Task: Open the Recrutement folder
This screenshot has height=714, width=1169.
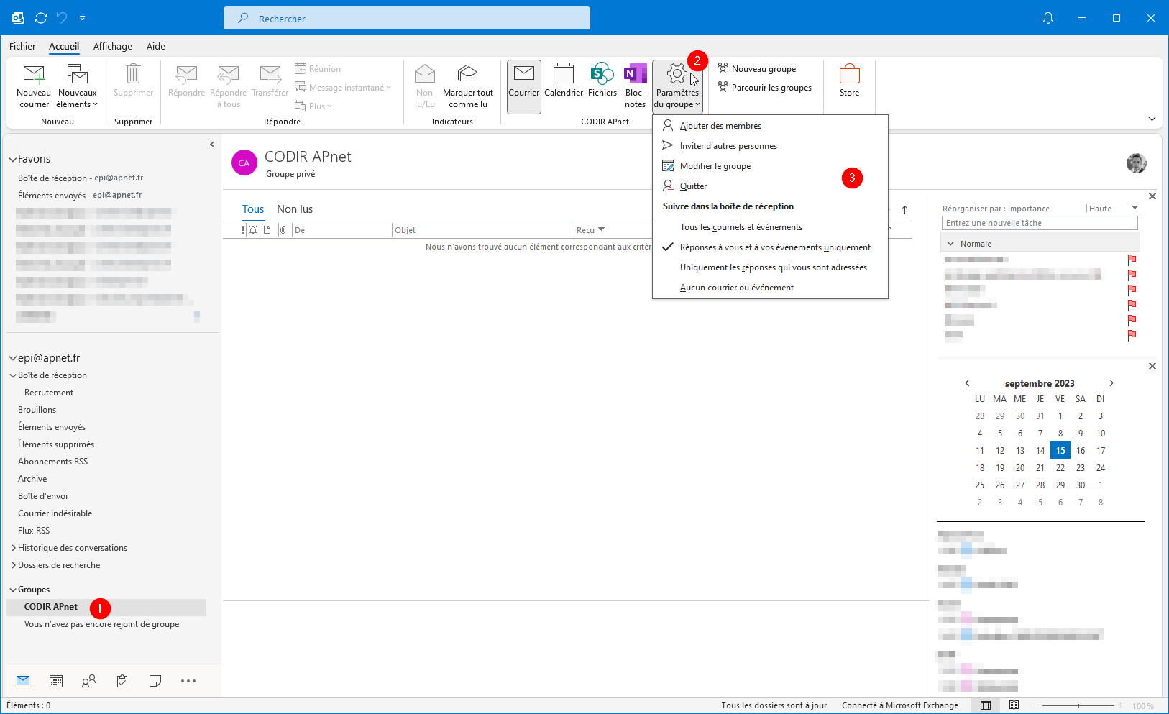Action: coord(49,393)
